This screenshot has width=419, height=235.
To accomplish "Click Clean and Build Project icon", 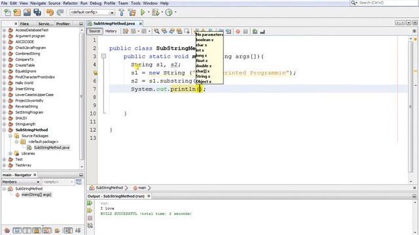I will 132,12.
